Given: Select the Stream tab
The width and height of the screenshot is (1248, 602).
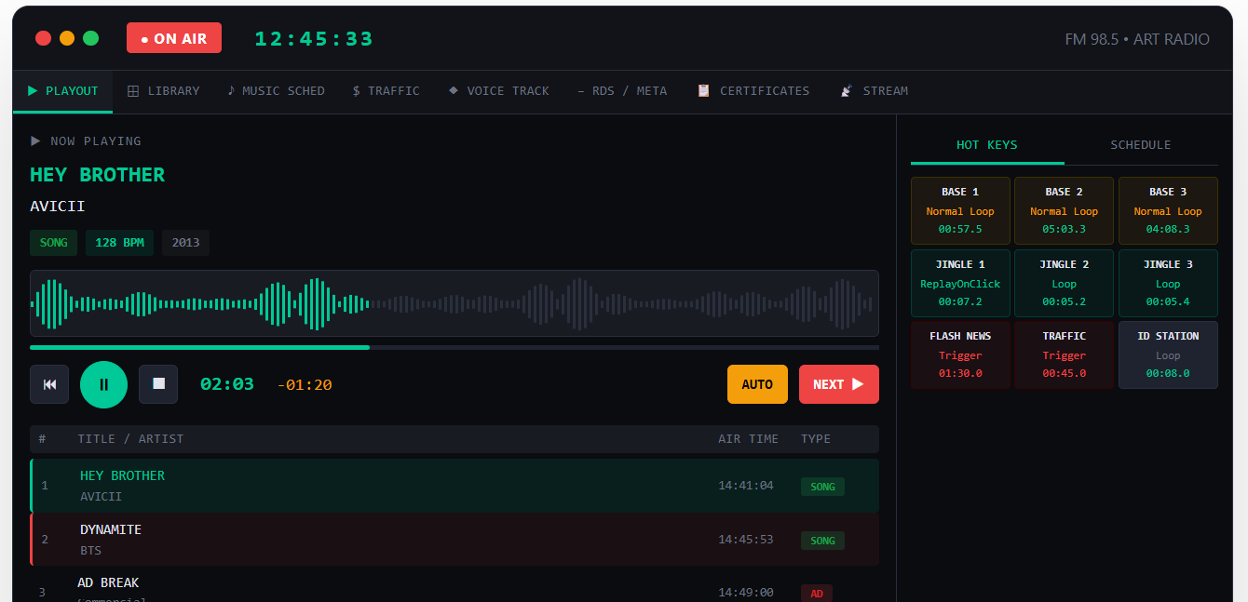Looking at the screenshot, I should [874, 91].
